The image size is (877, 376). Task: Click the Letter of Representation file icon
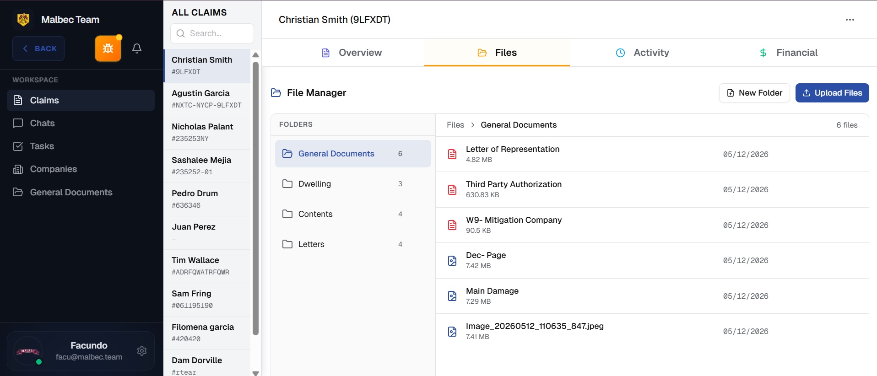coord(452,154)
